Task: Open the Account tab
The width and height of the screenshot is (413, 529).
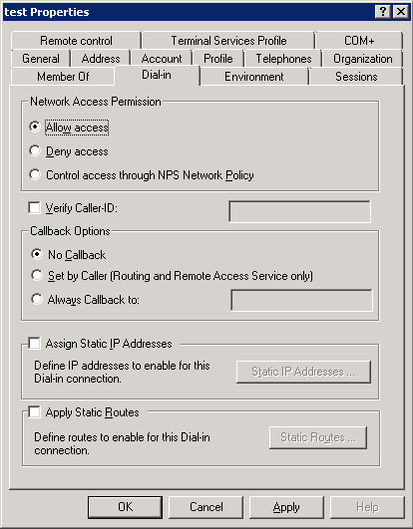Action: click(x=162, y=59)
